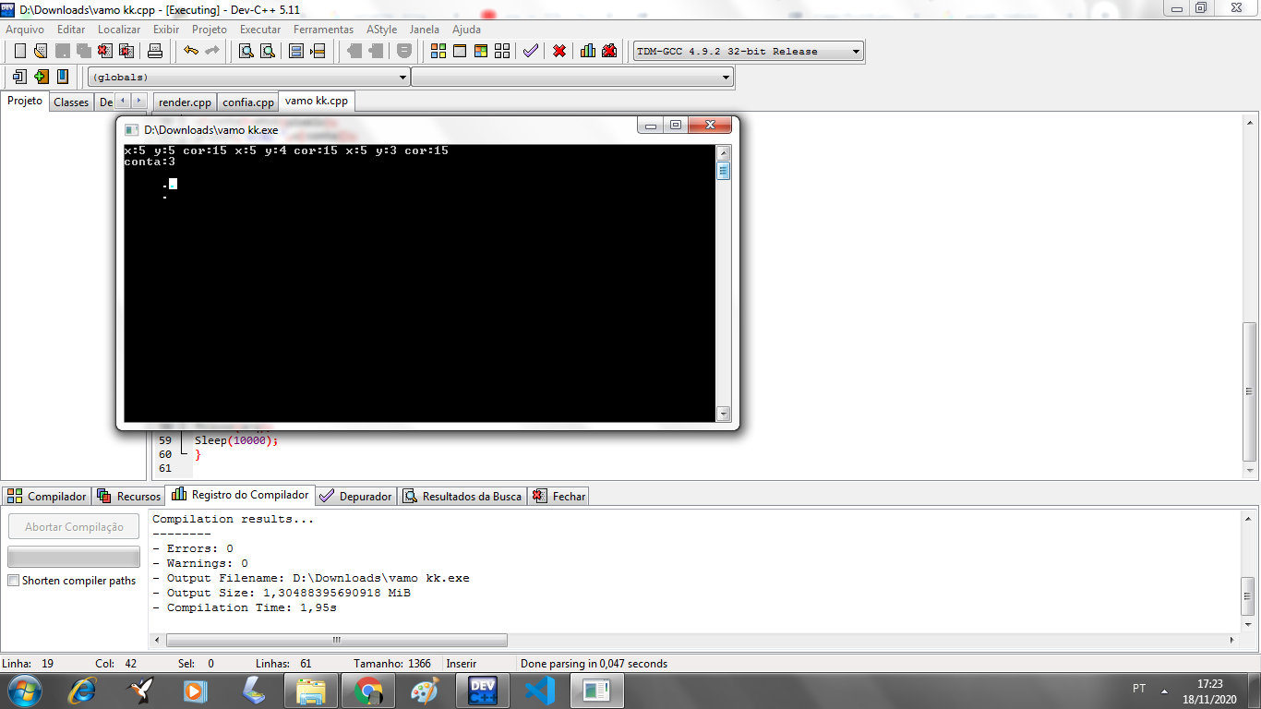Click the compilation progress bar

click(74, 557)
